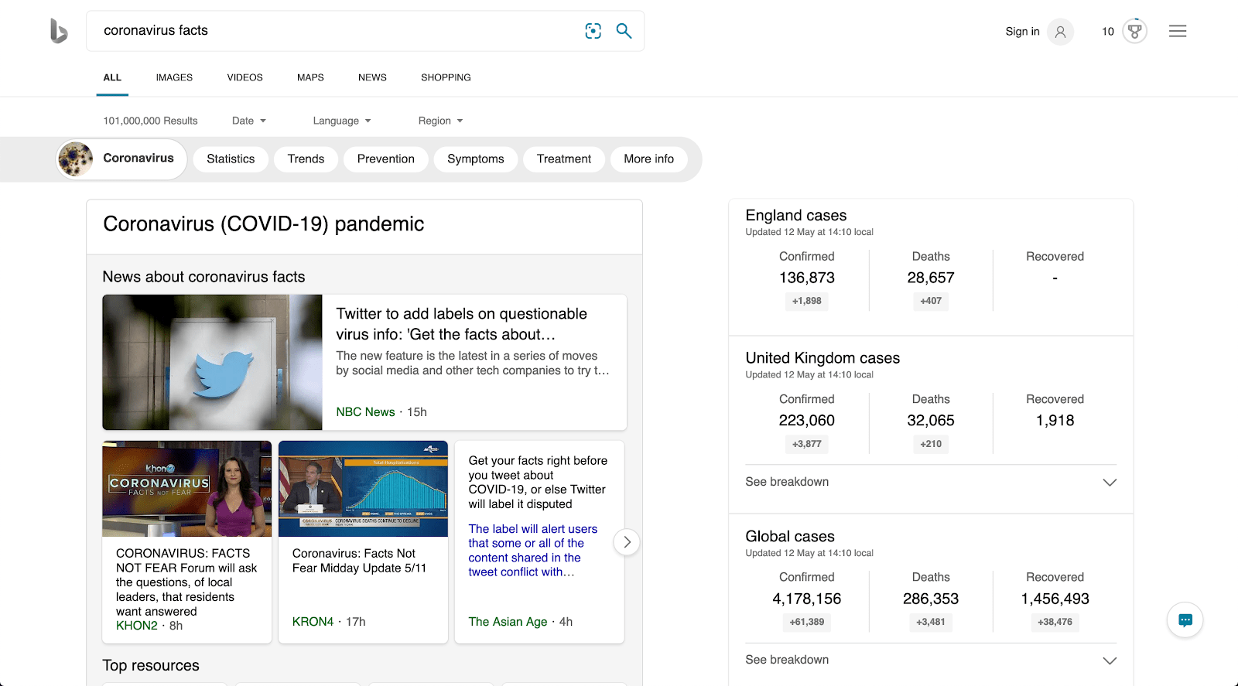Switch to the Images tab
The height and width of the screenshot is (686, 1238).
click(174, 77)
